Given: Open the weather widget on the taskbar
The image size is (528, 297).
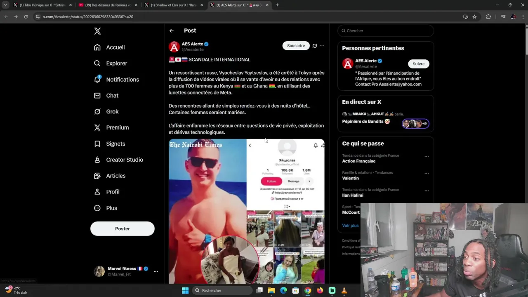Looking at the screenshot, I should (16, 290).
